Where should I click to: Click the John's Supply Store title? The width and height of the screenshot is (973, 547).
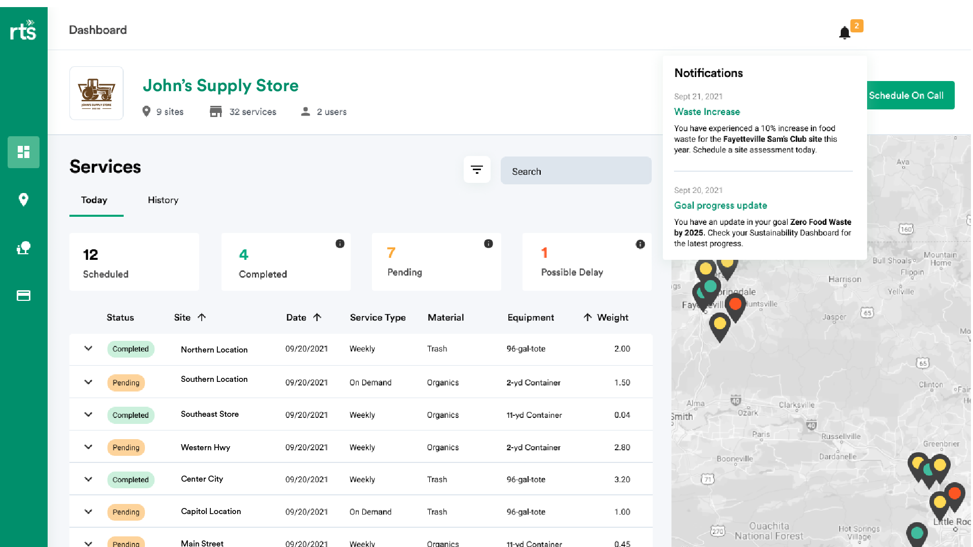click(220, 86)
